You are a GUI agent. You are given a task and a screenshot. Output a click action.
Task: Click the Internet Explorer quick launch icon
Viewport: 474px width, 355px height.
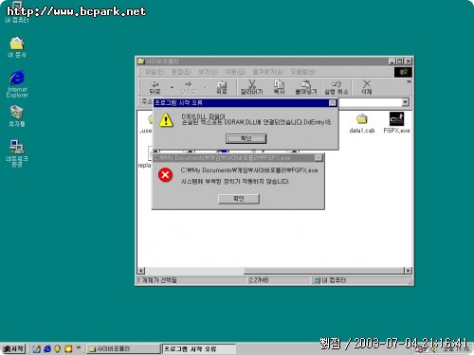tap(47, 348)
